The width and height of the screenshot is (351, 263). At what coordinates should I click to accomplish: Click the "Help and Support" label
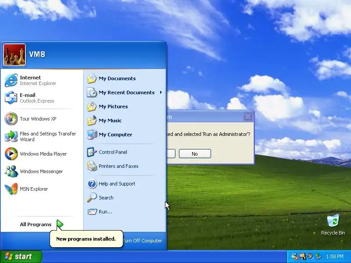(x=117, y=184)
